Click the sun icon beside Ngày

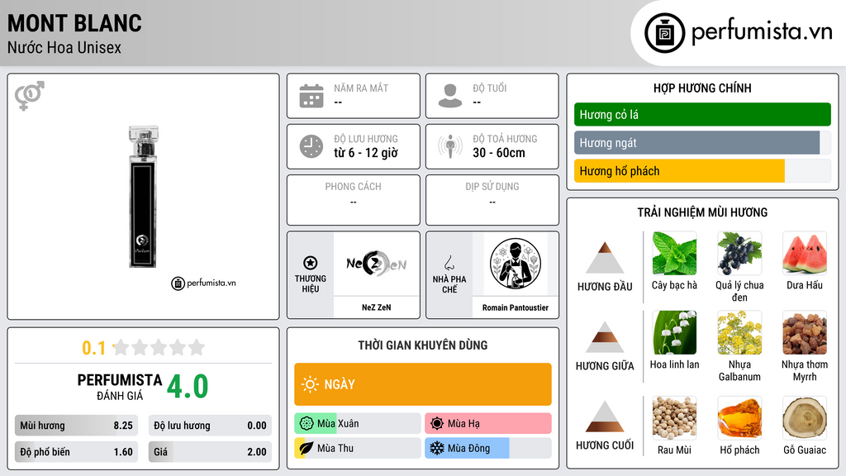pyautogui.click(x=310, y=384)
